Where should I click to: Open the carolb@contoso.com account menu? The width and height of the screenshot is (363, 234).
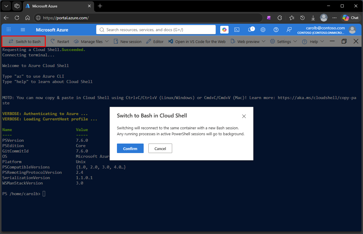pos(326,30)
